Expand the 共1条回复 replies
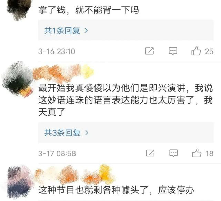 tap(126, 30)
